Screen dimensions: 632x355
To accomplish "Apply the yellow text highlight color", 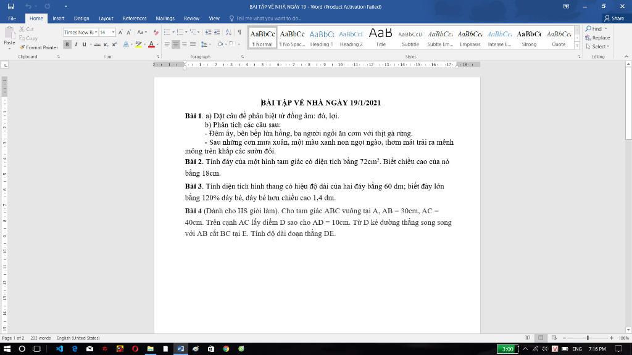I will click(x=138, y=44).
